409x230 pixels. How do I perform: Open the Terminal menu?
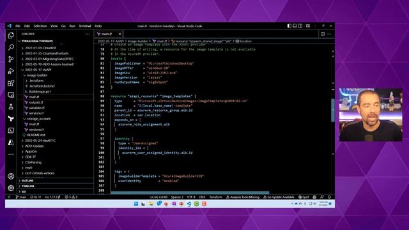(85, 26)
